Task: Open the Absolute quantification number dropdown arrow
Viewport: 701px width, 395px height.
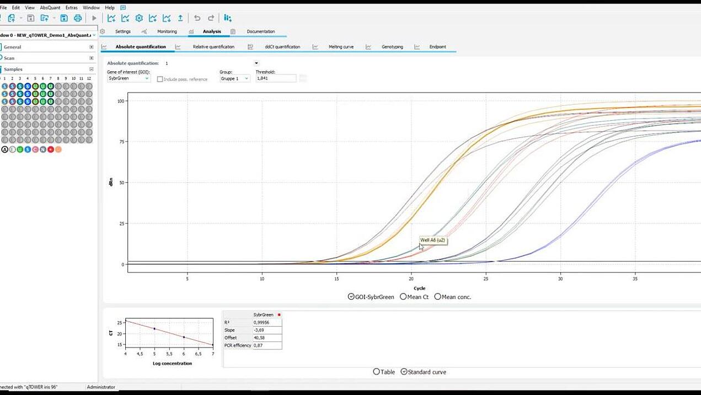Action: [256, 63]
